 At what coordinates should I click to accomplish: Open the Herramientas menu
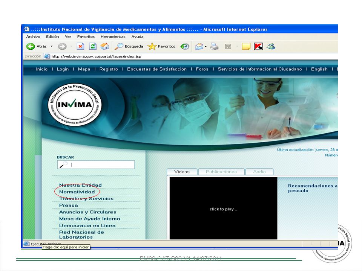point(113,37)
